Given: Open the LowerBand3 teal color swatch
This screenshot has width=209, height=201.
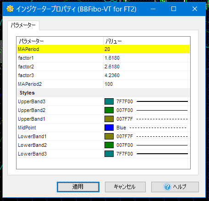Looking at the screenshot, I should [x=109, y=154].
